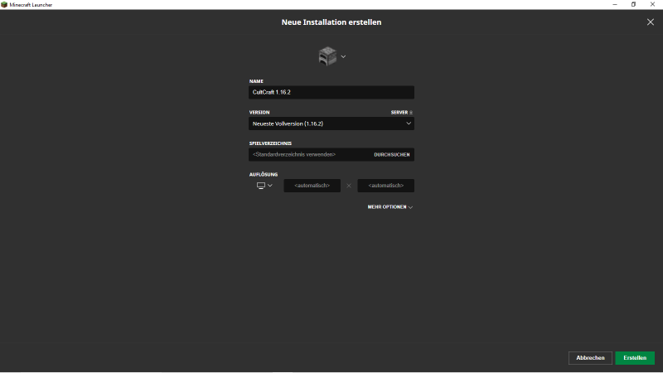
Task: Click the furnace installation icon
Action: pos(327,56)
